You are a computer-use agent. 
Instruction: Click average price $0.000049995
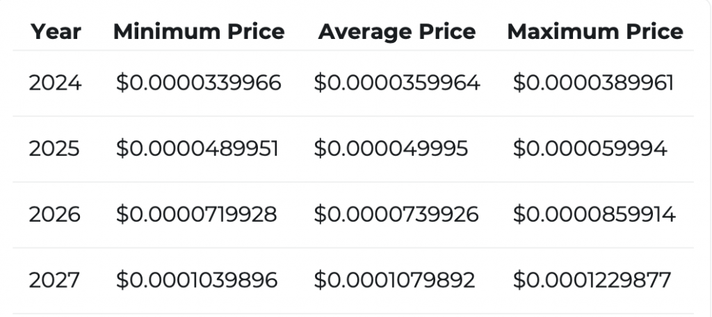point(391,149)
